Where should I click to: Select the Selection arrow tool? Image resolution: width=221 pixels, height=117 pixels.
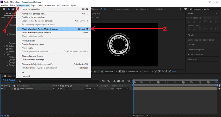(x=9, y=9)
